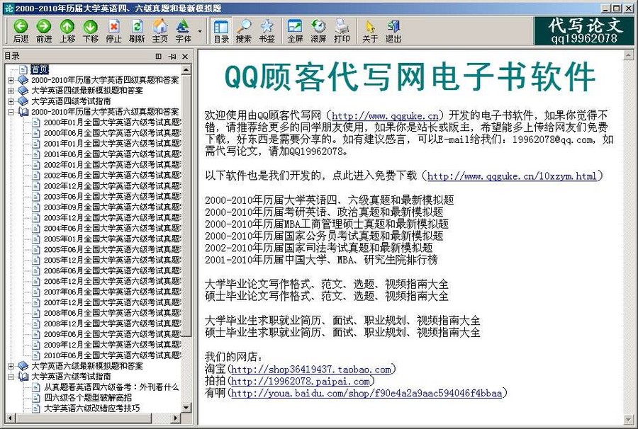Viewport: 638px width, 429px height.
Task: Expand 2000-2010年历届大学英语四级真题和答案 node
Action: click(11, 80)
